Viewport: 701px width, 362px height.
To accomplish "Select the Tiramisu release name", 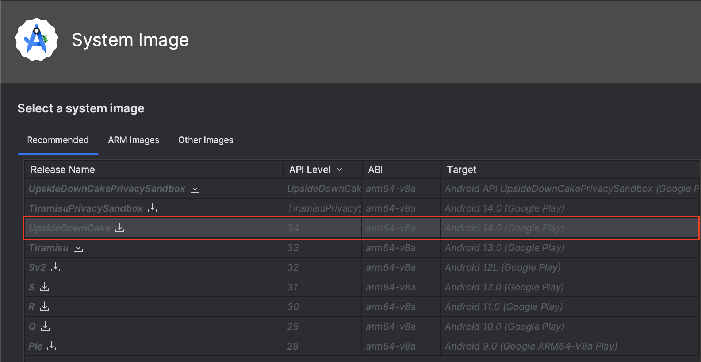I will click(x=49, y=248).
